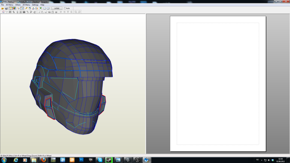This screenshot has width=290, height=163.
Task: Switch to single-pane window layout icon
Action: click(48, 8)
